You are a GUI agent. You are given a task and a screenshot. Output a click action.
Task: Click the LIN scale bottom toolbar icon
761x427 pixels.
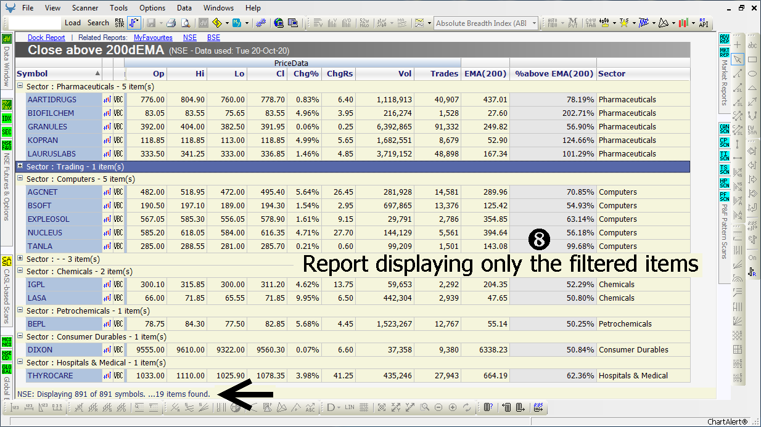[350, 407]
